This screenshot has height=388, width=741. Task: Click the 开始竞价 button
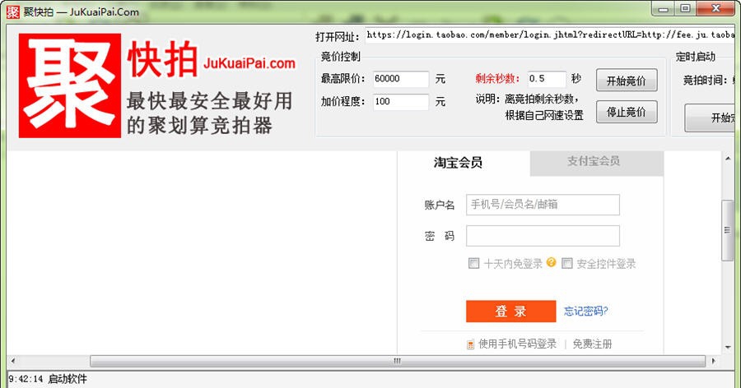(x=627, y=81)
